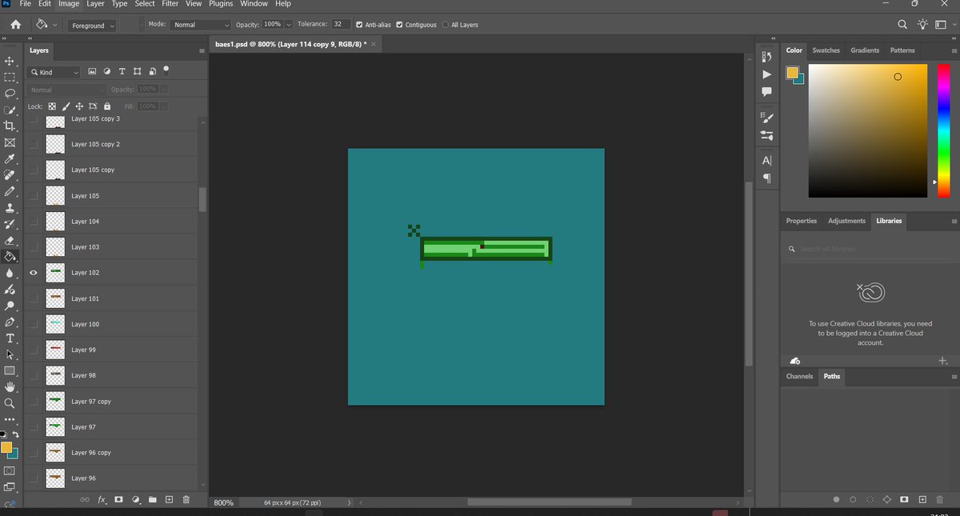This screenshot has height=516, width=960.
Task: Show Layer 101 via visibility box
Action: (34, 298)
